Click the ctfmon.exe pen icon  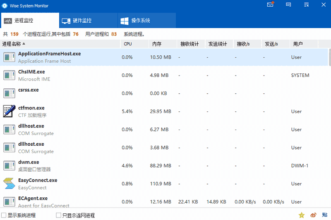click(9, 111)
